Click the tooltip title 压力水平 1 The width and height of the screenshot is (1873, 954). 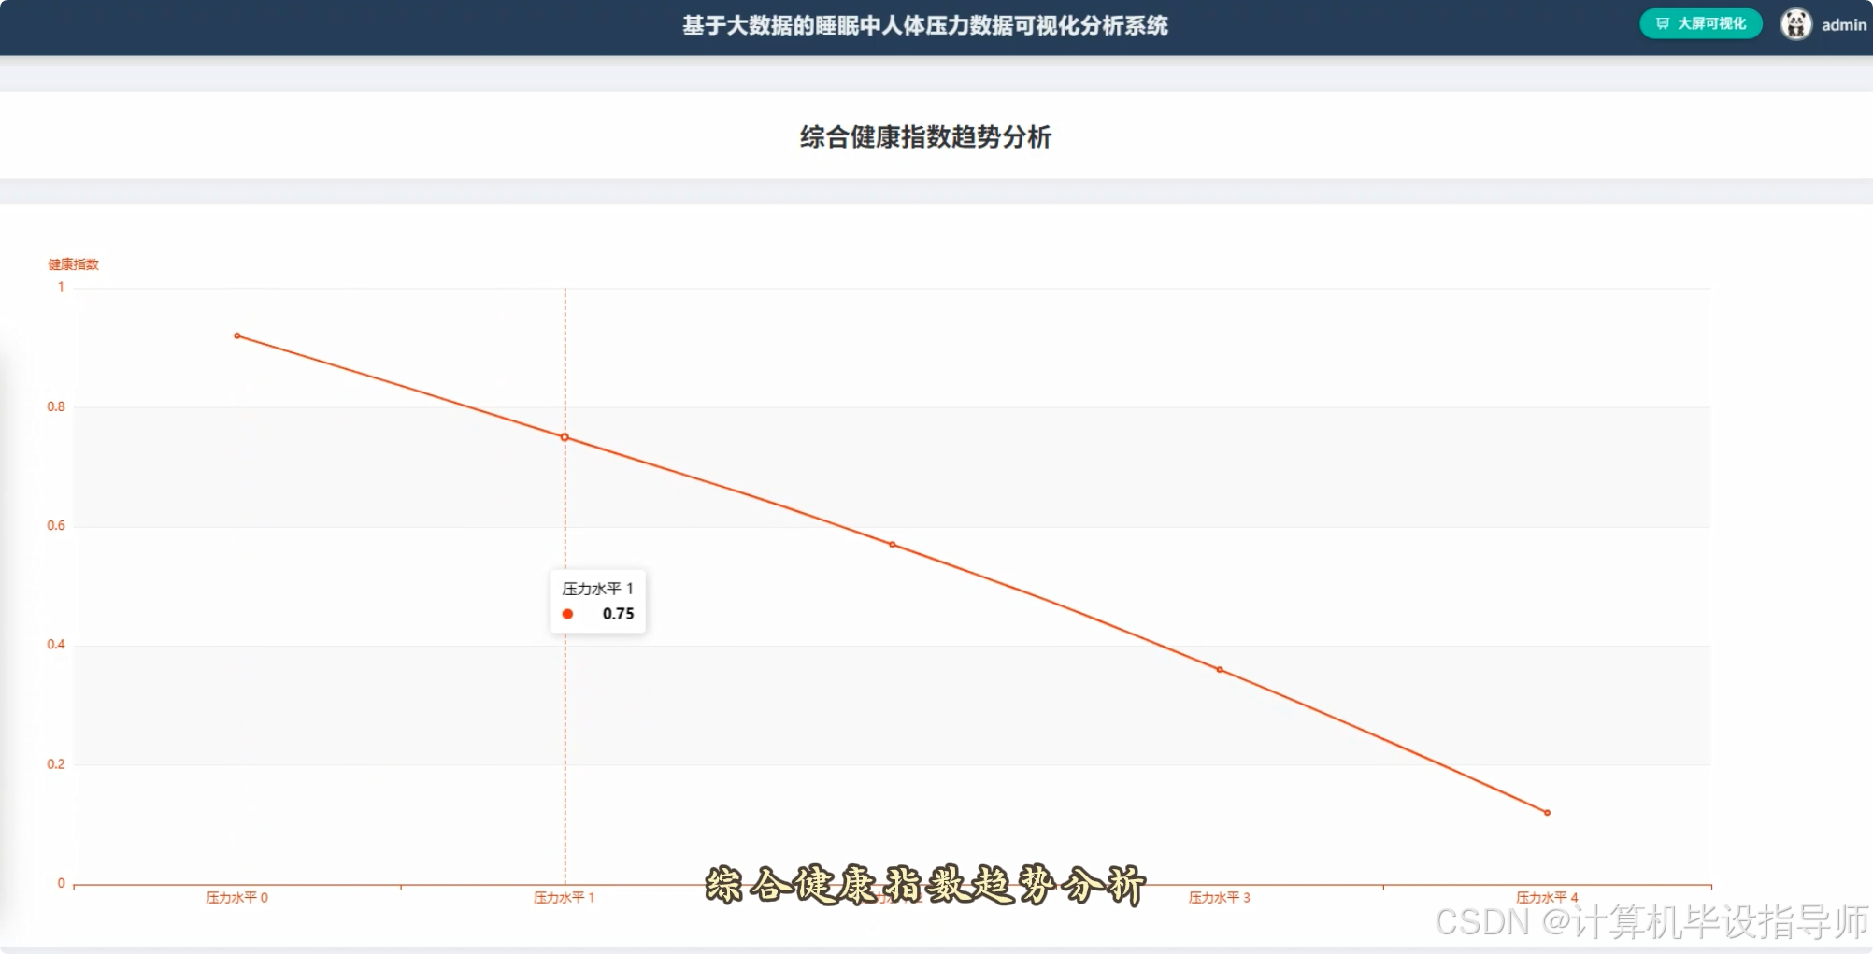coord(597,589)
